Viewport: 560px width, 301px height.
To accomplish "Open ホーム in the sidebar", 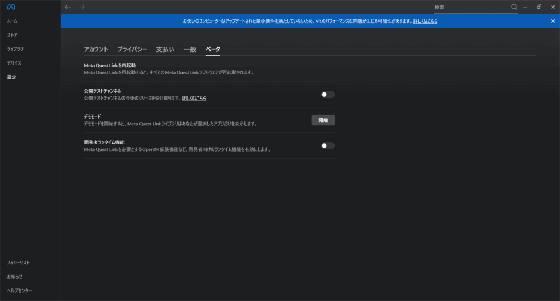I will 12,21.
